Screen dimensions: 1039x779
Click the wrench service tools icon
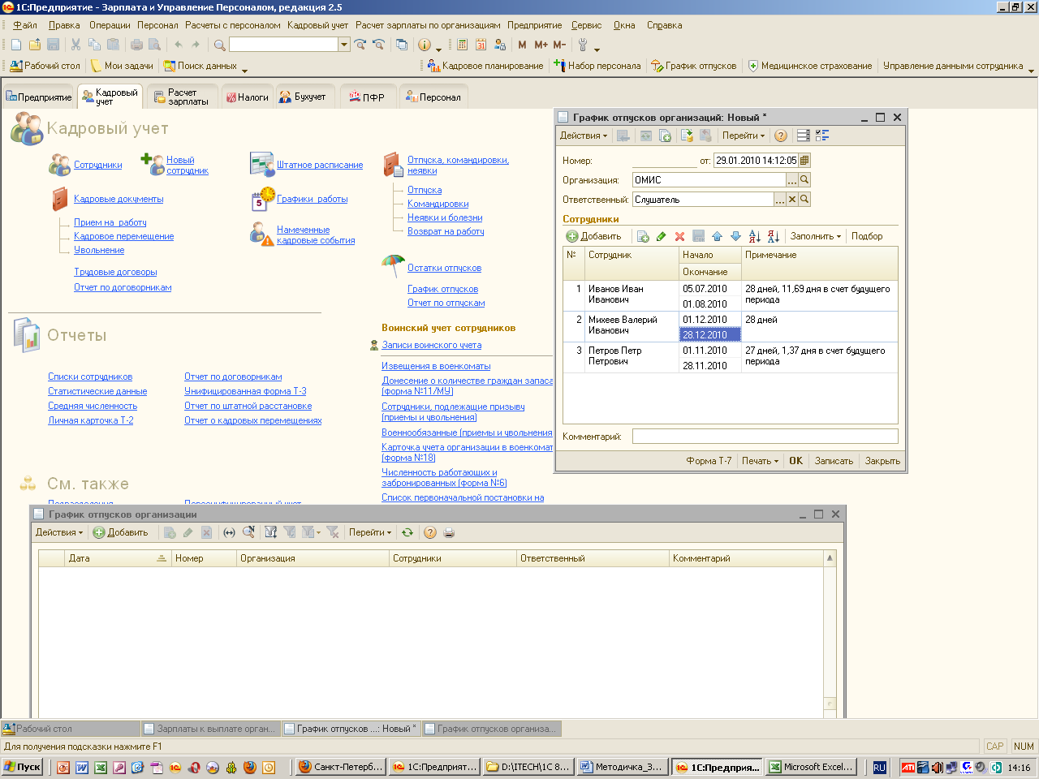pyautogui.click(x=583, y=45)
